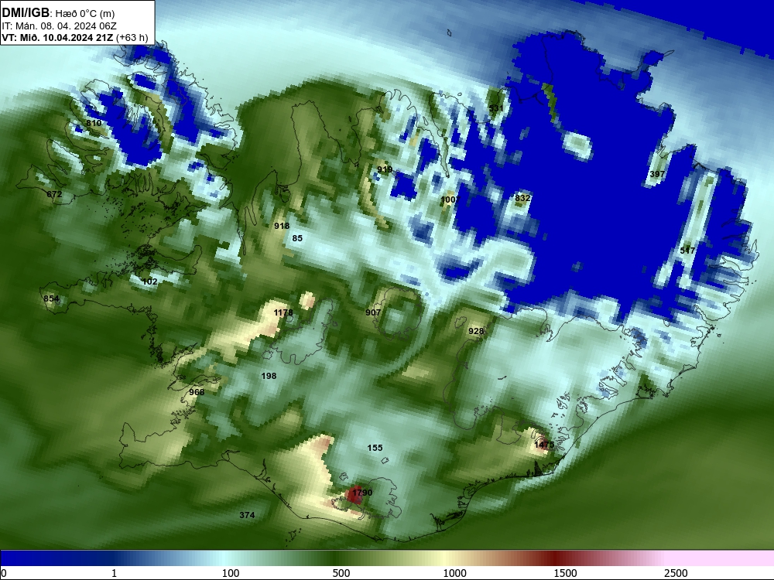Click the map value 672
The height and width of the screenshot is (580, 774).
tap(54, 194)
